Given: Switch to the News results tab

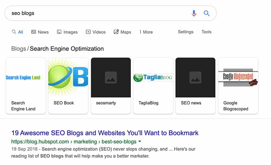Looking at the screenshot, I should pos(40,32).
